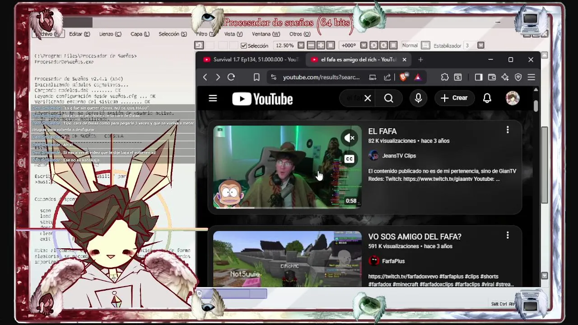This screenshot has width=578, height=325.
Task: Click the undo arrow icon in toolbar
Action: point(199,46)
